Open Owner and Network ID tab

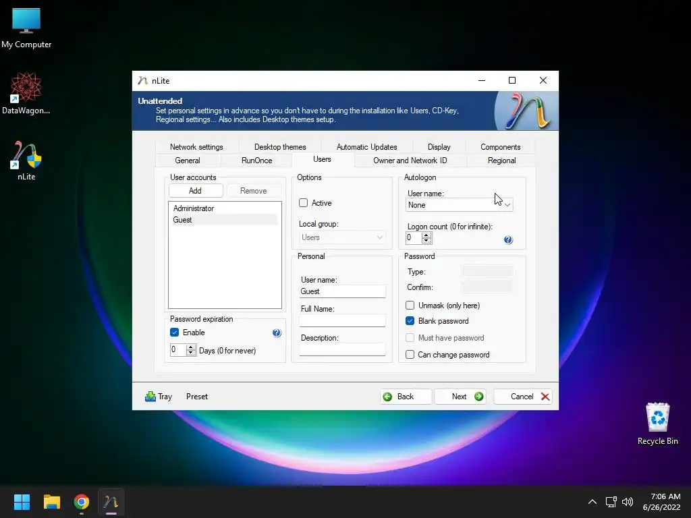point(410,161)
